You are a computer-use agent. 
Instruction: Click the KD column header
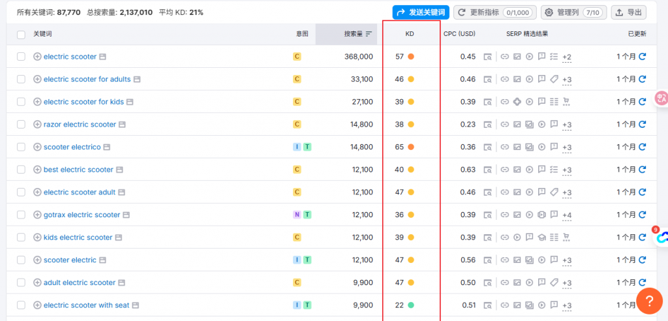coord(410,34)
